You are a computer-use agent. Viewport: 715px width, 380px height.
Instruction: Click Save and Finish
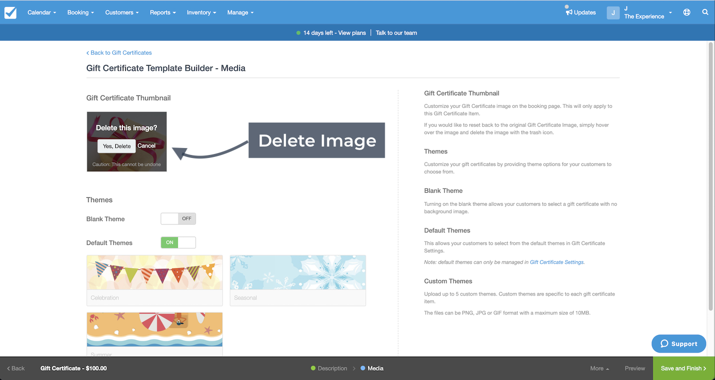(684, 368)
